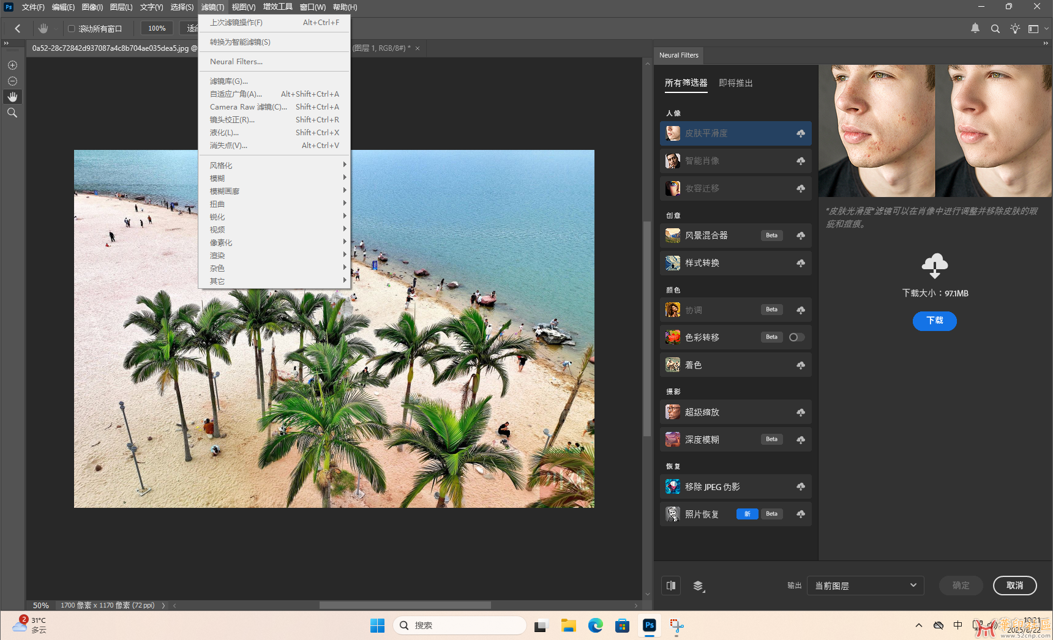This screenshot has height=640, width=1053.
Task: Download Style Transfer via cloud icon
Action: pos(801,263)
